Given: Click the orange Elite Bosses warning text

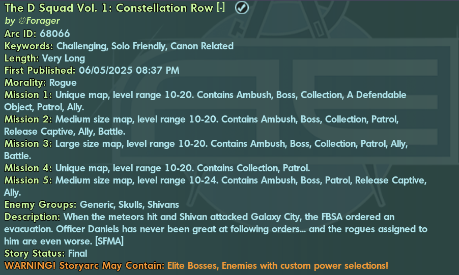Looking at the screenshot, I should point(192,266).
